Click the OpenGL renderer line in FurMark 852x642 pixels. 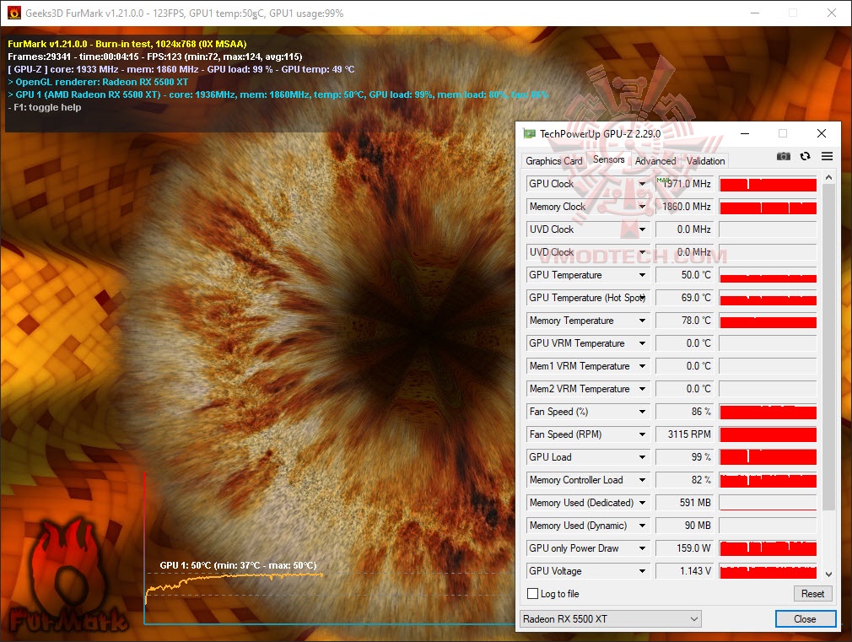point(99,82)
